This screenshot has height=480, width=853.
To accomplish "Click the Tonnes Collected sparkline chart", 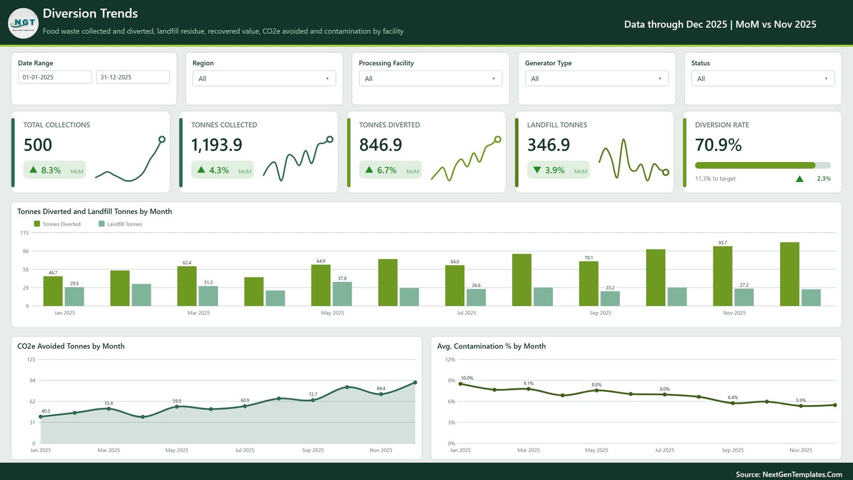I will coord(298,159).
